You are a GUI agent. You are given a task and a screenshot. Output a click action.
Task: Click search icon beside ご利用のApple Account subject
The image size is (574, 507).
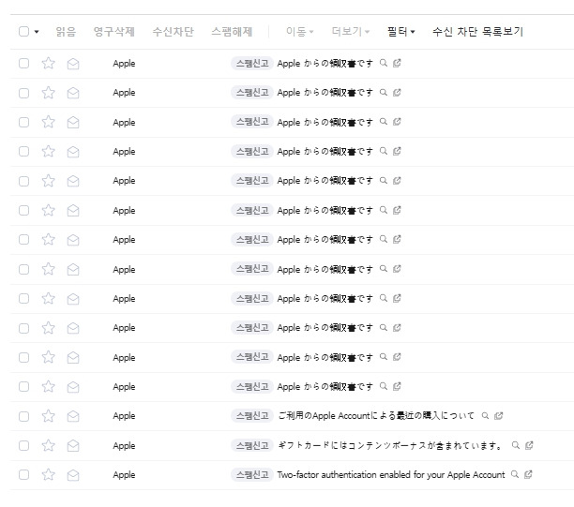[x=485, y=415]
